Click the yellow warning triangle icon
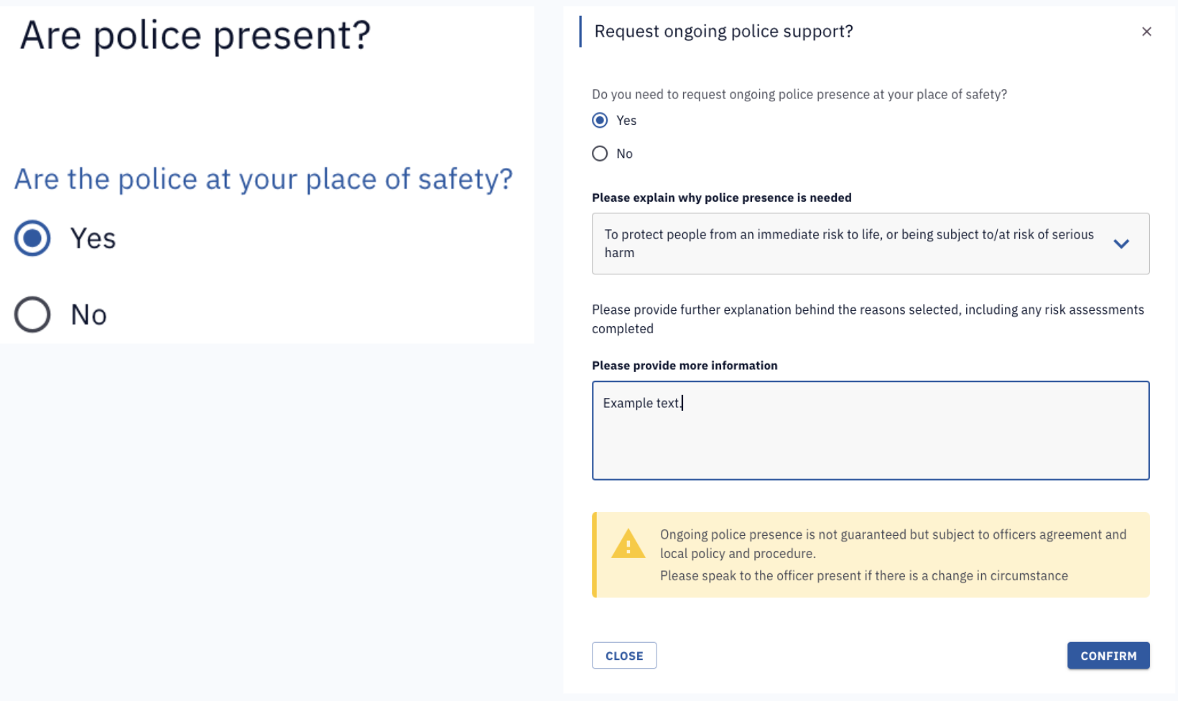Screen dimensions: 1178x701 628,544
